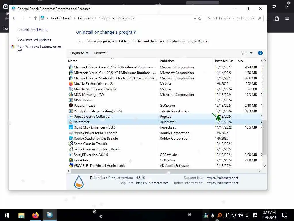Screen dimensions: 294x221
Task: Click the Programs breadcrumb segment
Action: 85,18
